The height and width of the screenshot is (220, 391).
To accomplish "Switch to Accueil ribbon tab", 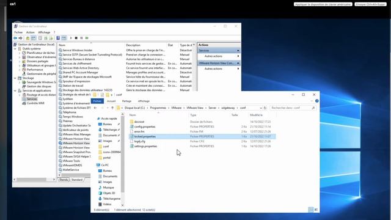I will [111, 101].
